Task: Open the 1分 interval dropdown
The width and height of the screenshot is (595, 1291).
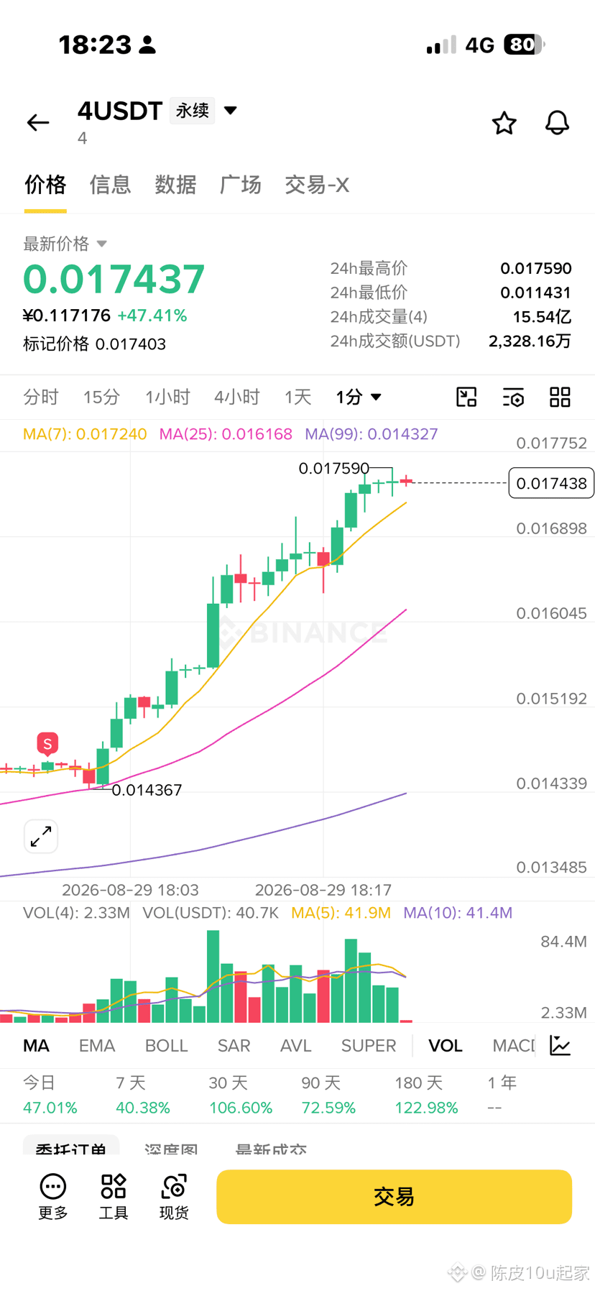Action: [359, 397]
